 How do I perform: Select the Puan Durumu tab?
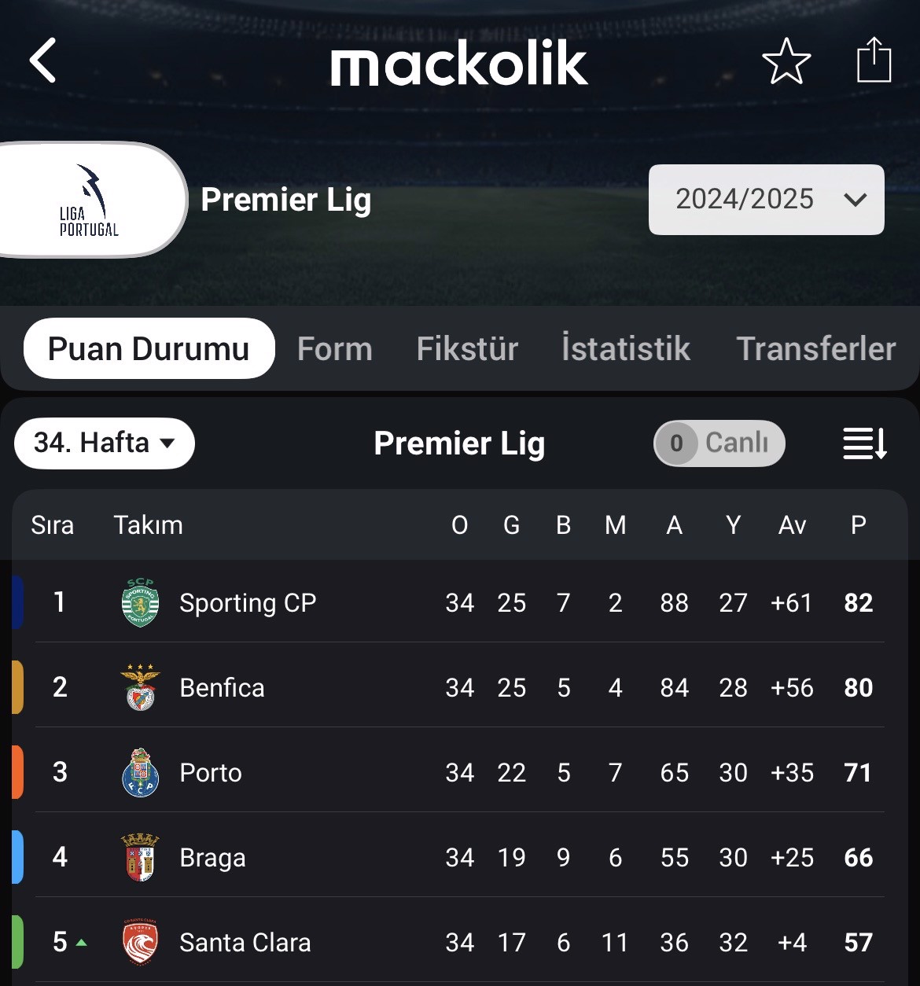tap(149, 348)
